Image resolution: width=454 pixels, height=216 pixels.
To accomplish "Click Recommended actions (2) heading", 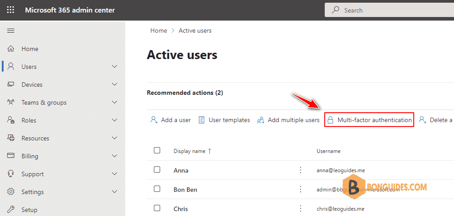I will (185, 93).
